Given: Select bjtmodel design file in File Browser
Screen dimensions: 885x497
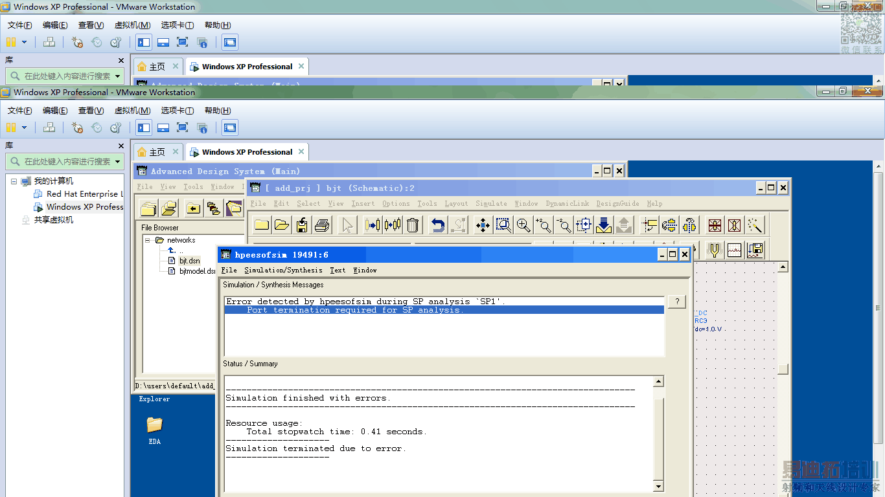Looking at the screenshot, I should (x=198, y=271).
